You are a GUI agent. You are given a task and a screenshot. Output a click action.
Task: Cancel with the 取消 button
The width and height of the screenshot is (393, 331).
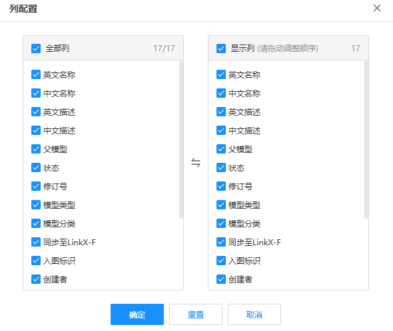tap(254, 314)
